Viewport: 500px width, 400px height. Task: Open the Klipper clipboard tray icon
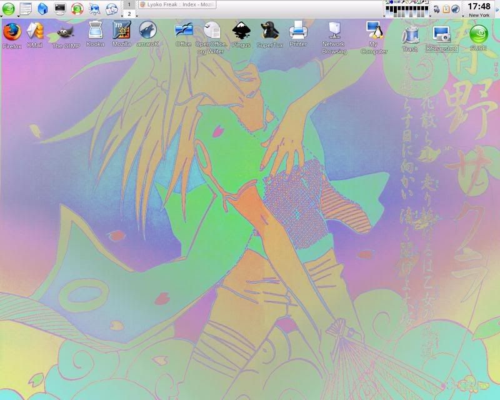[x=446, y=9]
